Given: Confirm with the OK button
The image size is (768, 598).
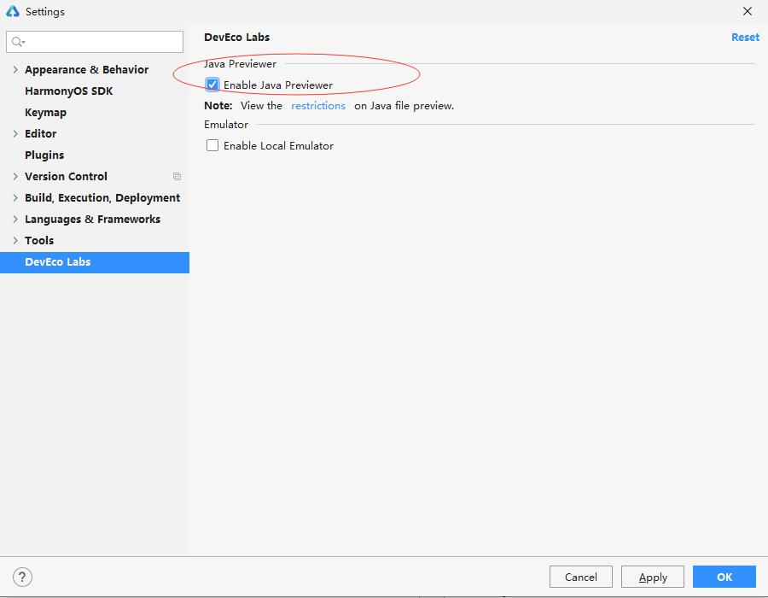Looking at the screenshot, I should (x=724, y=577).
